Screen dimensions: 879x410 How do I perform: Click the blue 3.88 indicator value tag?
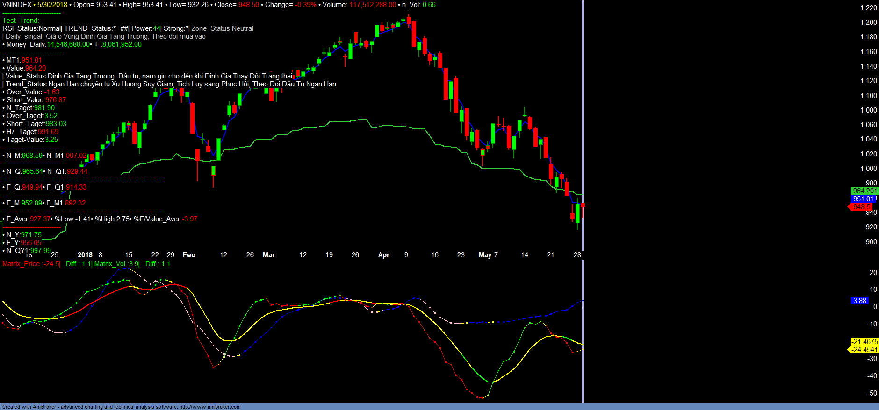click(859, 301)
